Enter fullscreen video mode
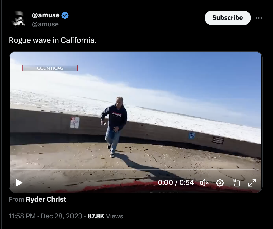 point(252,183)
